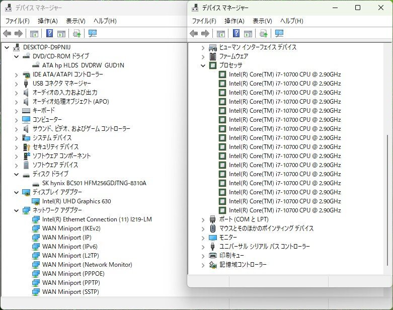Select the display adapters category icon
This screenshot has width=393, height=310.
(26, 192)
